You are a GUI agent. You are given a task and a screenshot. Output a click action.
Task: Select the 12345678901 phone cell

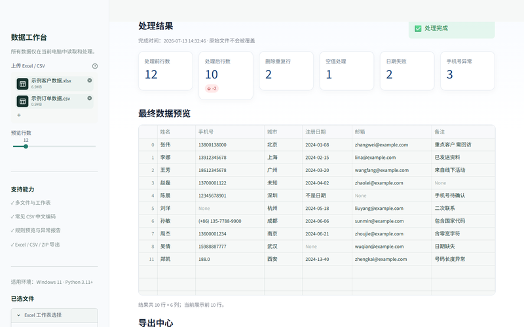(230, 196)
